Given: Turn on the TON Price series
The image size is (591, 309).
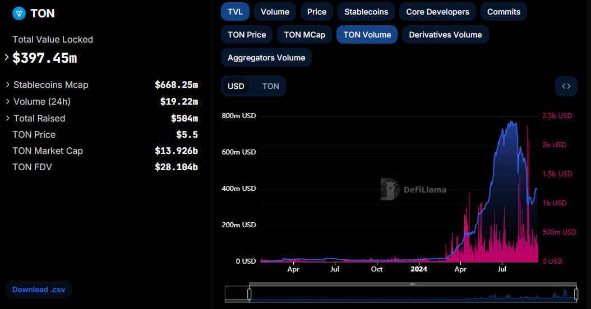Looking at the screenshot, I should [x=247, y=35].
